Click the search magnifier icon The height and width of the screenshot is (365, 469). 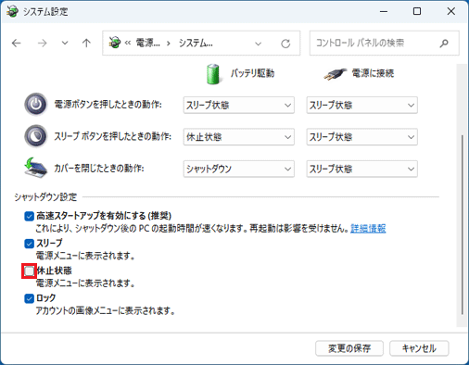pyautogui.click(x=444, y=44)
